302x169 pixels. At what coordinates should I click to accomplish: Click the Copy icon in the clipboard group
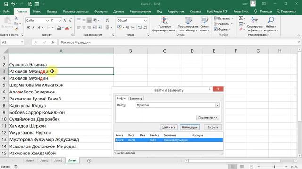[x=17, y=23]
